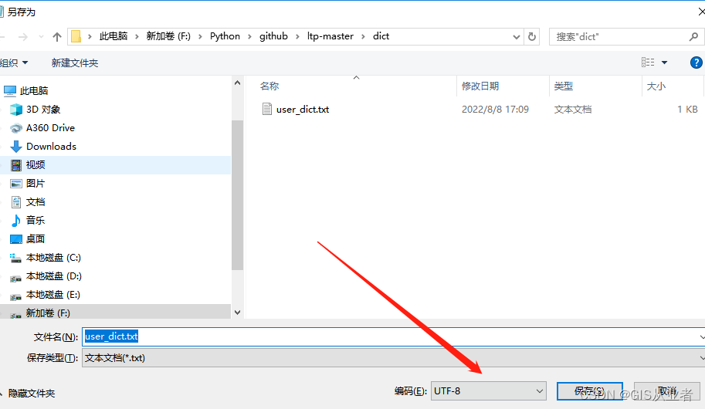This screenshot has height=409, width=705.
Task: Sort by 名称 column header
Action: pyautogui.click(x=269, y=86)
